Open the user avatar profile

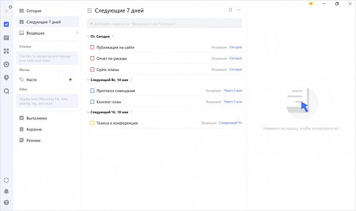(6, 11)
